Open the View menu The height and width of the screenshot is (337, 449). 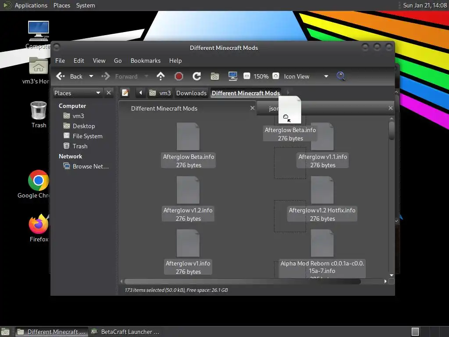pyautogui.click(x=99, y=61)
